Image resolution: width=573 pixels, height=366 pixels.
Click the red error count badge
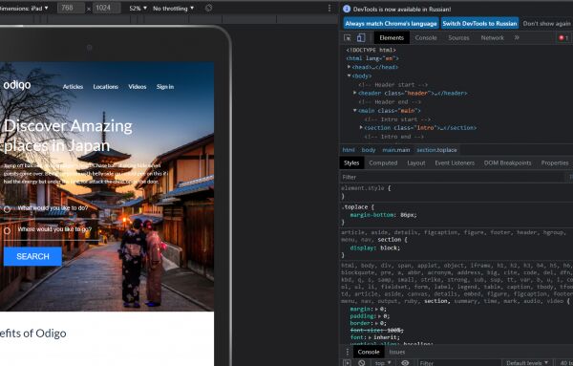coord(563,37)
